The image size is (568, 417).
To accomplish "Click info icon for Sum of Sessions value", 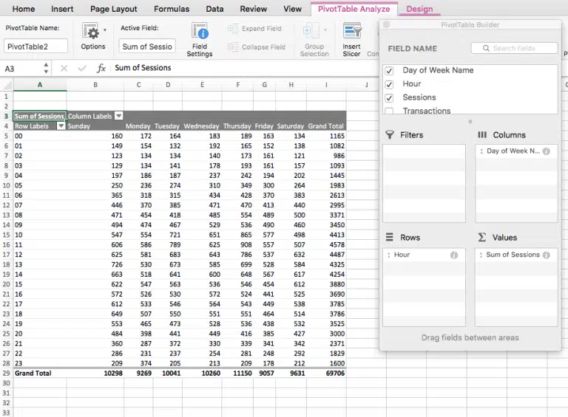I will [546, 255].
